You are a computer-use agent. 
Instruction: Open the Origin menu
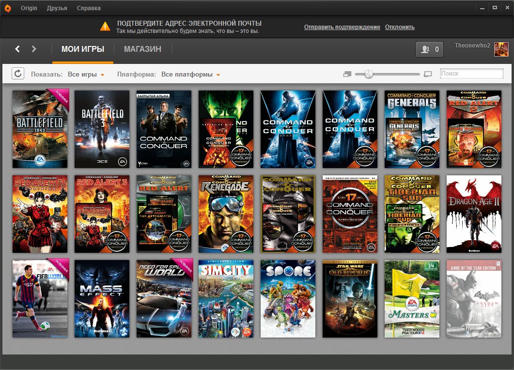click(29, 8)
